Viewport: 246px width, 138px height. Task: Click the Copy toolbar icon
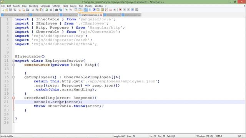[37, 10]
